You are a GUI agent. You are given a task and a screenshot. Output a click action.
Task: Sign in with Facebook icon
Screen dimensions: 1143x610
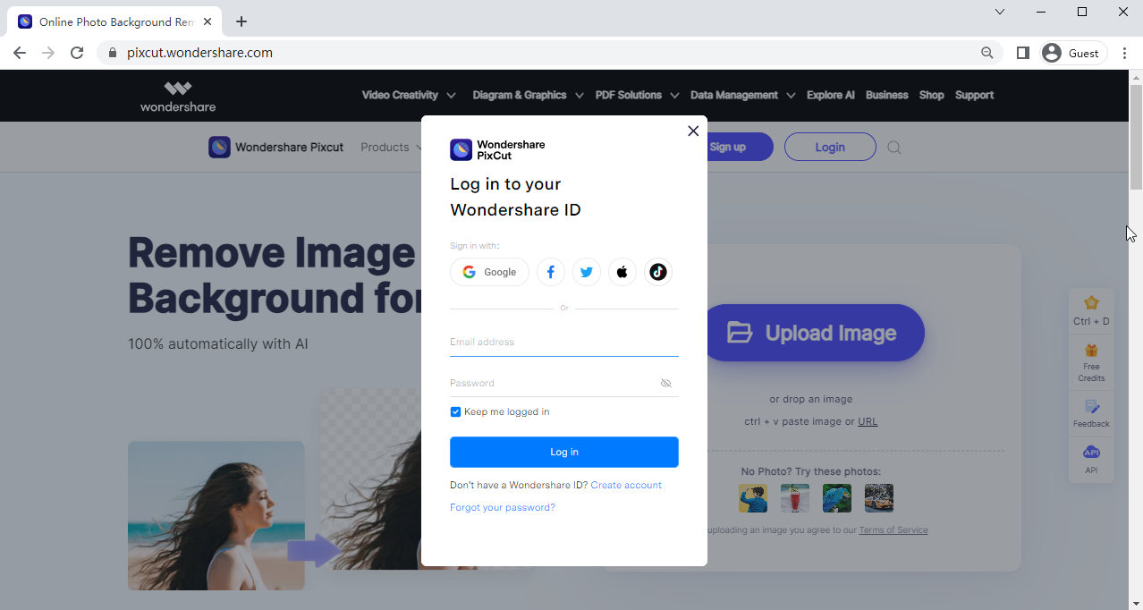tap(551, 272)
